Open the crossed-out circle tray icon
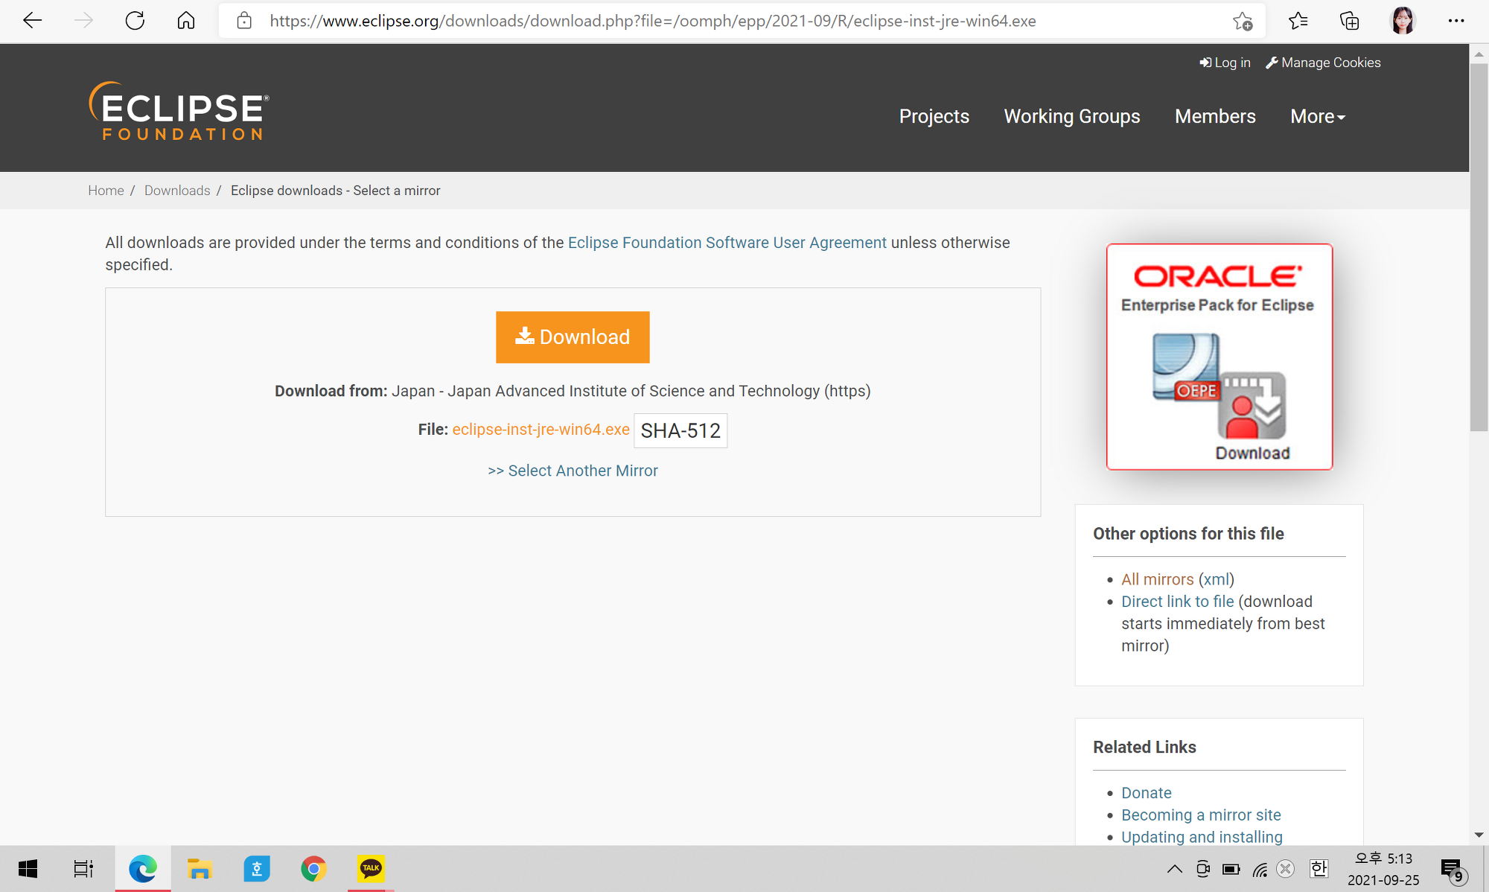Viewport: 1489px width, 892px height. click(1286, 869)
